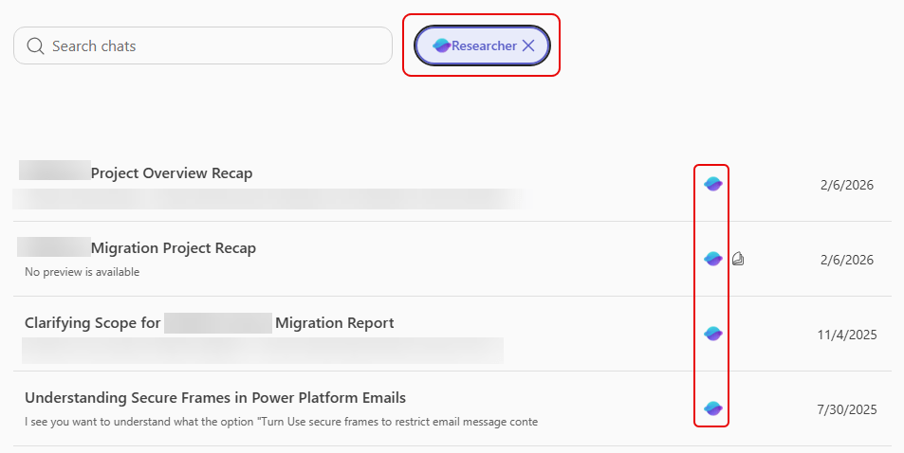The image size is (904, 453).
Task: Click the Researcher icon on Project Overview Recap row
Action: pyautogui.click(x=713, y=184)
